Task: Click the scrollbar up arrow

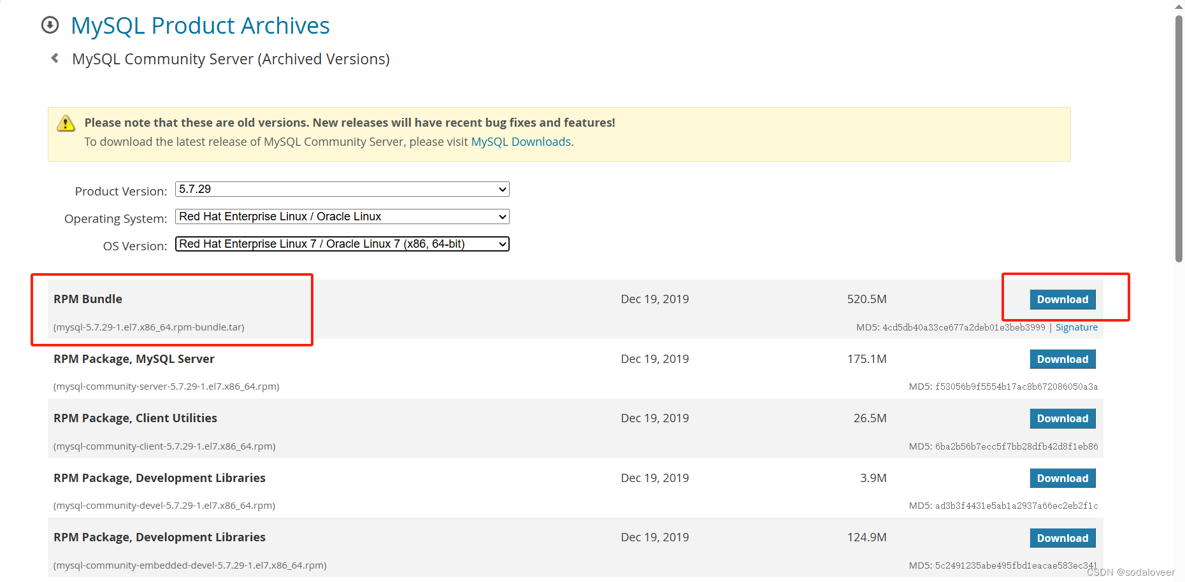Action: pyautogui.click(x=1179, y=6)
